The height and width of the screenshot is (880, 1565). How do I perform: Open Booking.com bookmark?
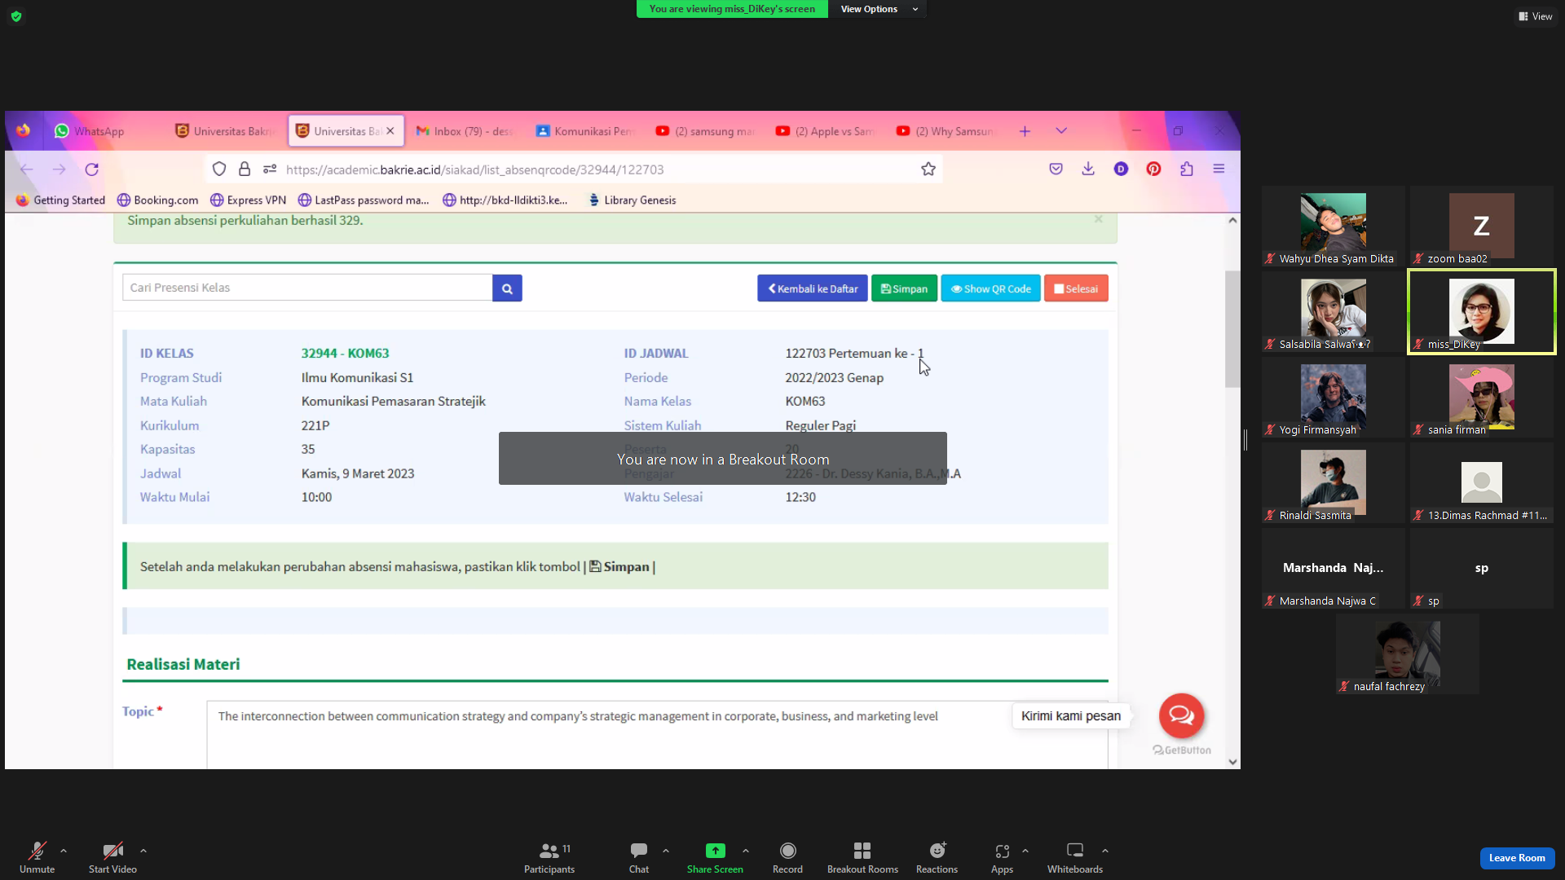158,200
